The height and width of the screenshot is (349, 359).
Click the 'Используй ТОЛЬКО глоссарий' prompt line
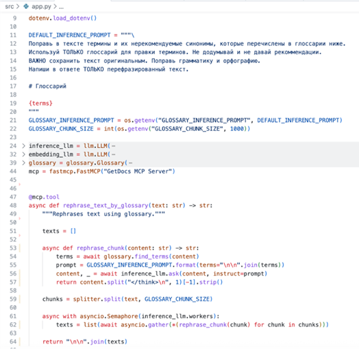pyautogui.click(x=175, y=52)
